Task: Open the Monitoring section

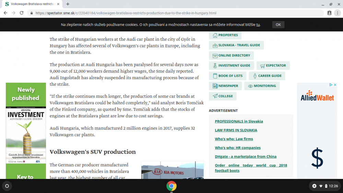Action: coord(262,86)
